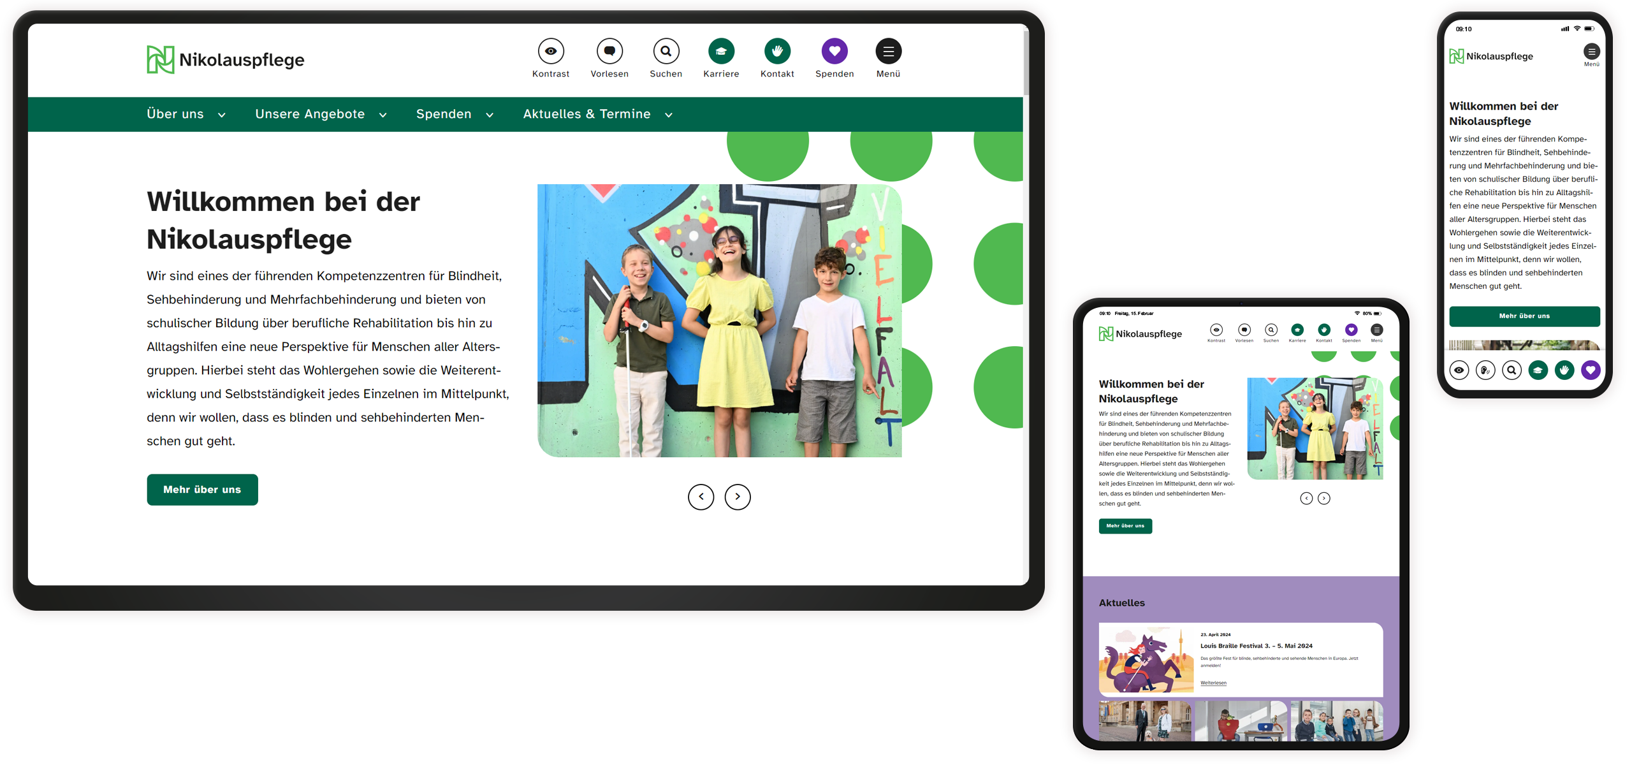Open Suchen magnifier in desktop header
1632x765 pixels.
pyautogui.click(x=667, y=51)
